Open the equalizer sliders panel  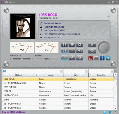pos(64,51)
